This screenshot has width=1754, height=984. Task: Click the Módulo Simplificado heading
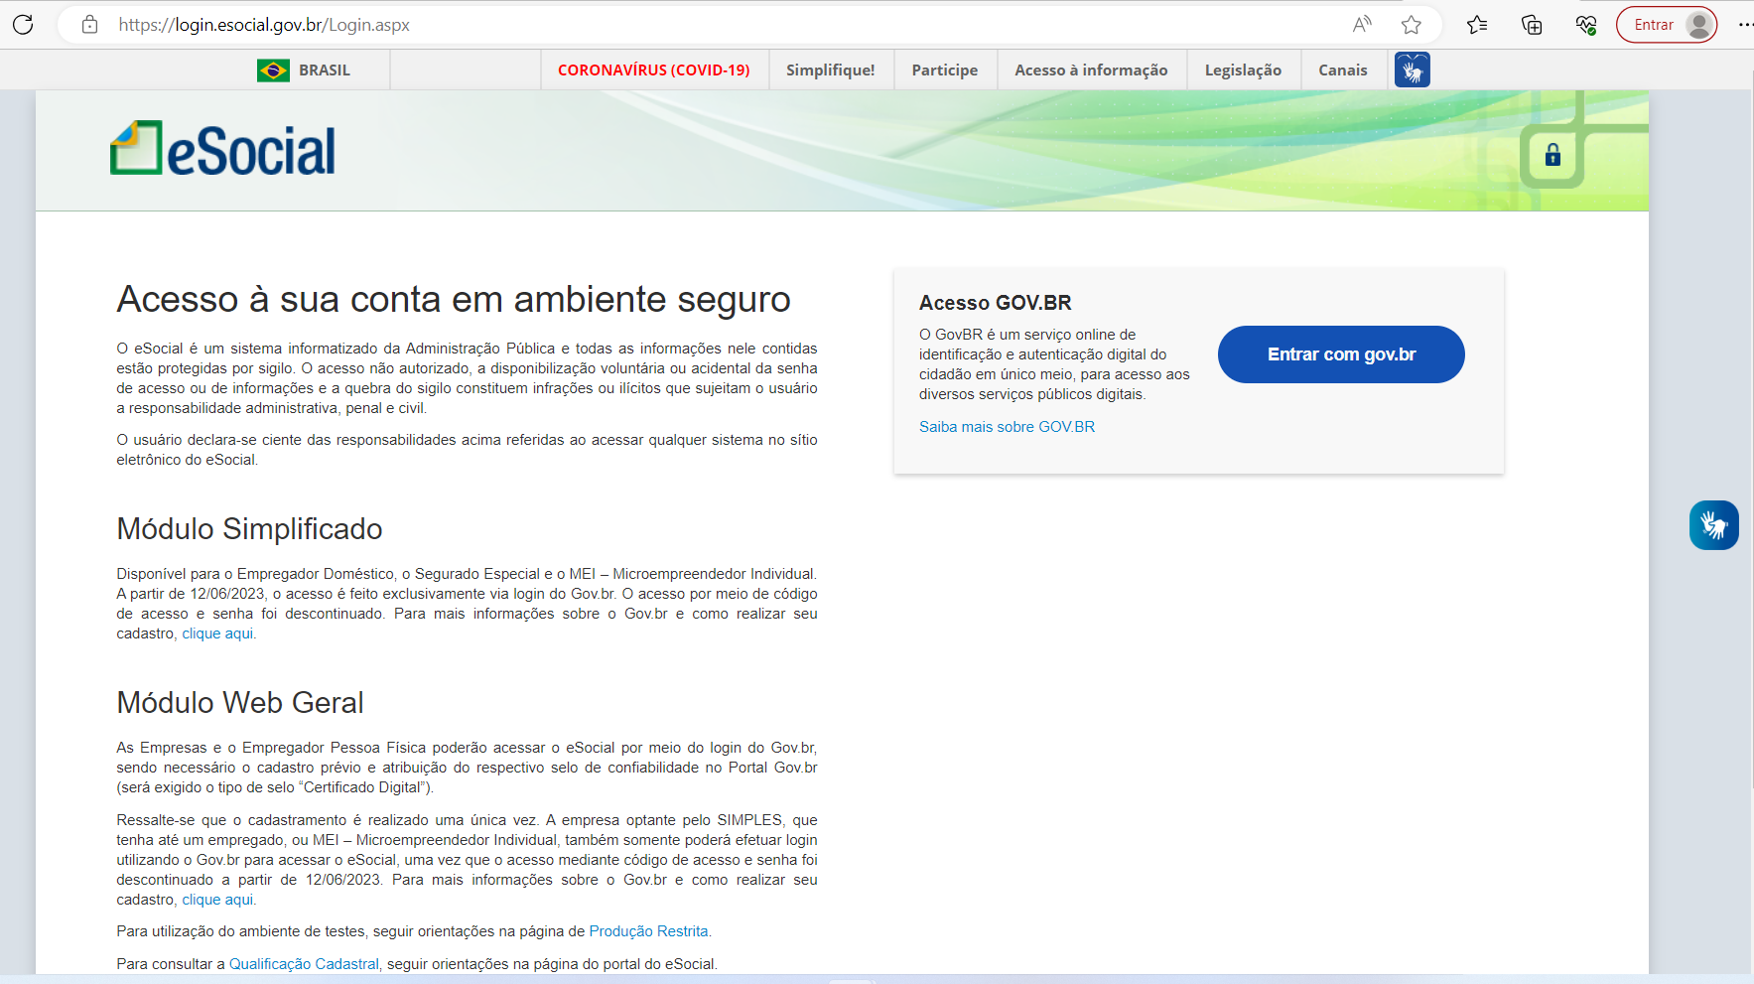tap(249, 529)
